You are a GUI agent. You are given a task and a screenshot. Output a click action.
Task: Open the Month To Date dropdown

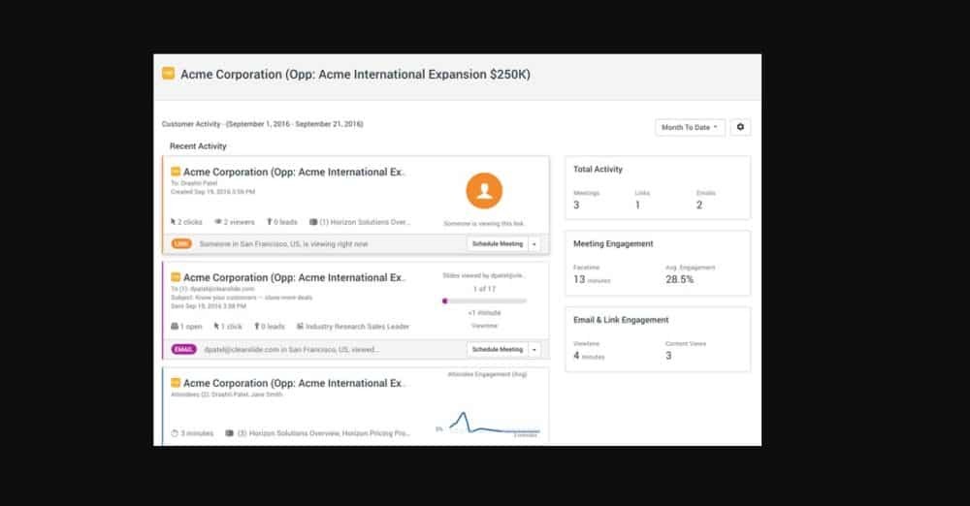[690, 127]
